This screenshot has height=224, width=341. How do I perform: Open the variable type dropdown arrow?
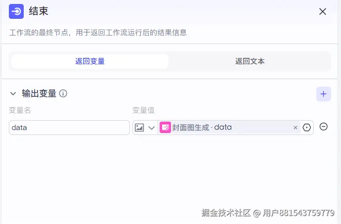pos(151,128)
